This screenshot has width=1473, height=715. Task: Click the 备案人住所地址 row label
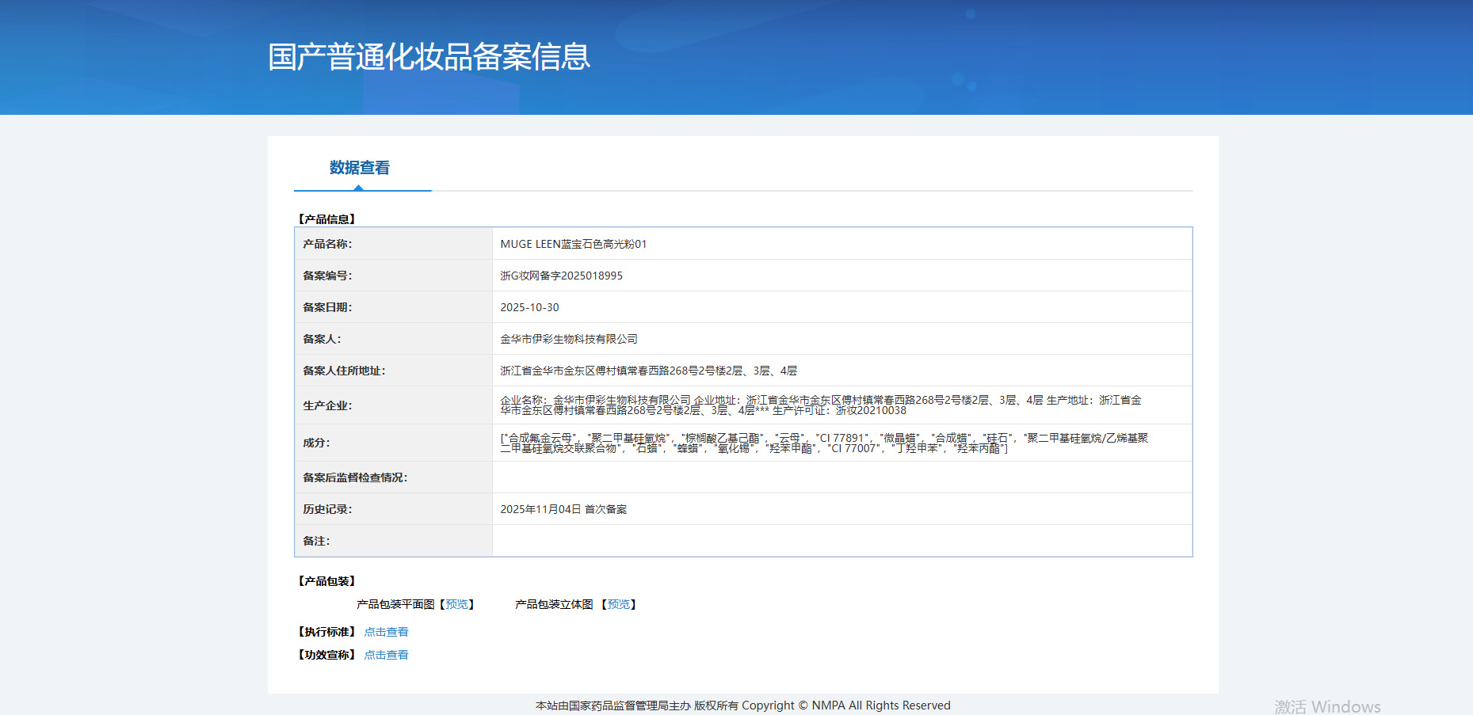point(344,371)
